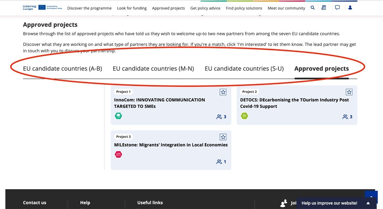Open 'Look for funding' navigation menu
The height and width of the screenshot is (209, 383).
click(x=132, y=8)
